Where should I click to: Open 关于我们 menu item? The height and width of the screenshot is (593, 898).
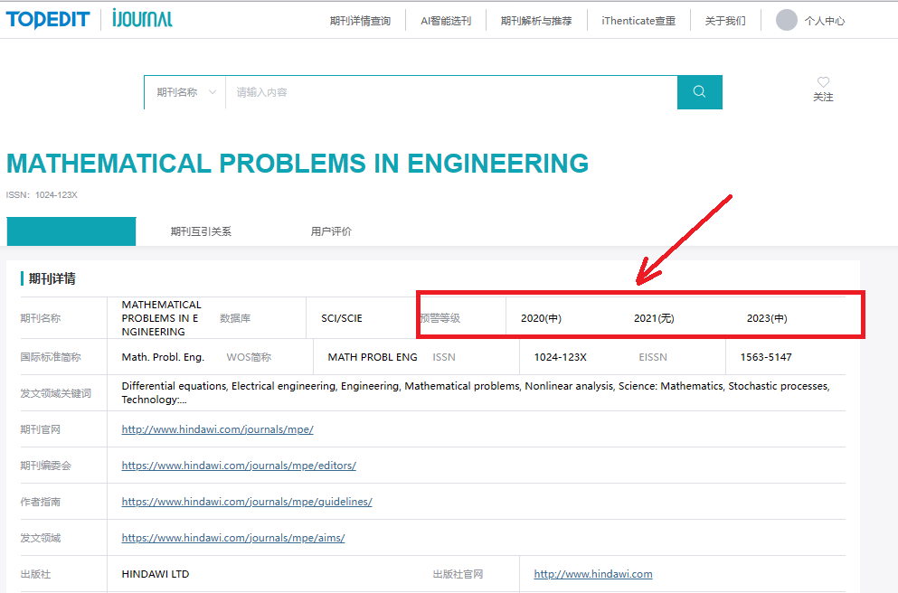click(725, 21)
